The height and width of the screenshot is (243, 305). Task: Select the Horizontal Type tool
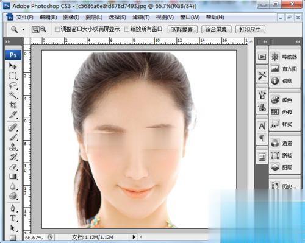[13, 218]
